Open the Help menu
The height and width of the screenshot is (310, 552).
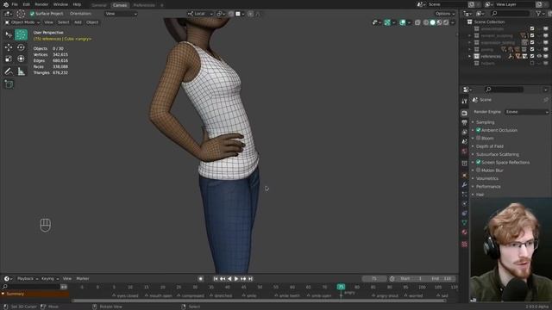pyautogui.click(x=77, y=4)
